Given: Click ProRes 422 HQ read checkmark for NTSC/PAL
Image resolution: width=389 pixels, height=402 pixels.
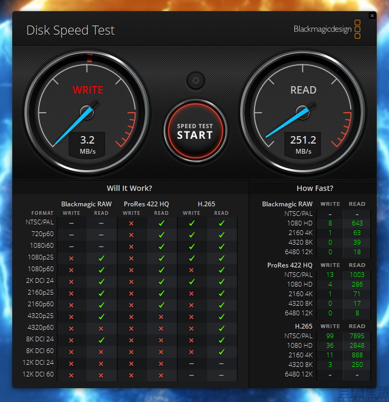Looking at the screenshot, I should (x=161, y=224).
